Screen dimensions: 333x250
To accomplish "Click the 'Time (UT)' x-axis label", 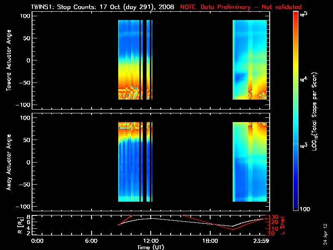I will point(151,247).
